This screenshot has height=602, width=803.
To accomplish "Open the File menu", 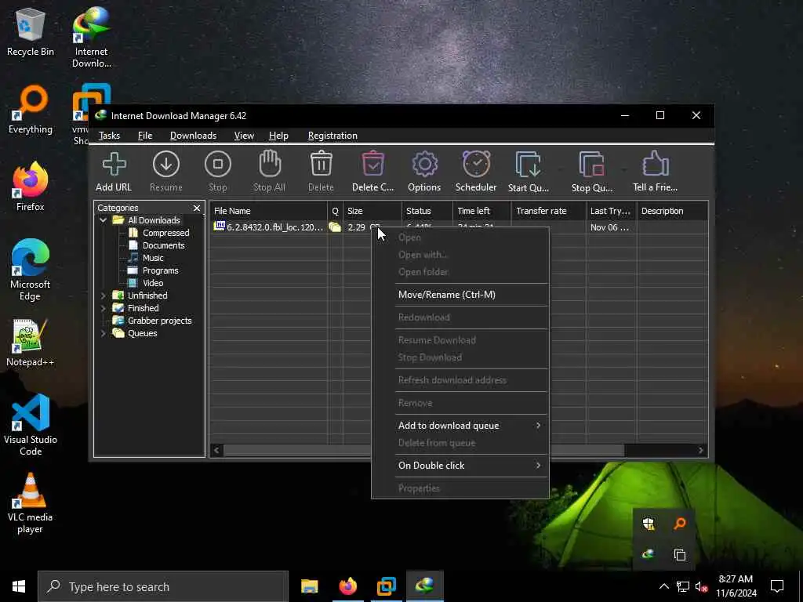I will (145, 136).
